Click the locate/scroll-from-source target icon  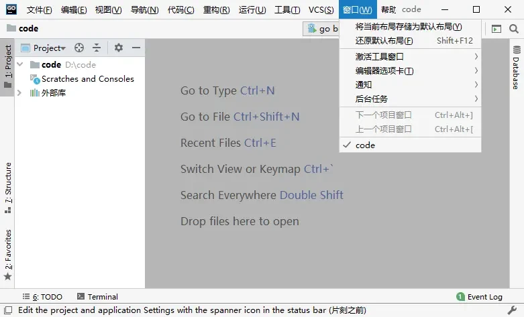(79, 48)
